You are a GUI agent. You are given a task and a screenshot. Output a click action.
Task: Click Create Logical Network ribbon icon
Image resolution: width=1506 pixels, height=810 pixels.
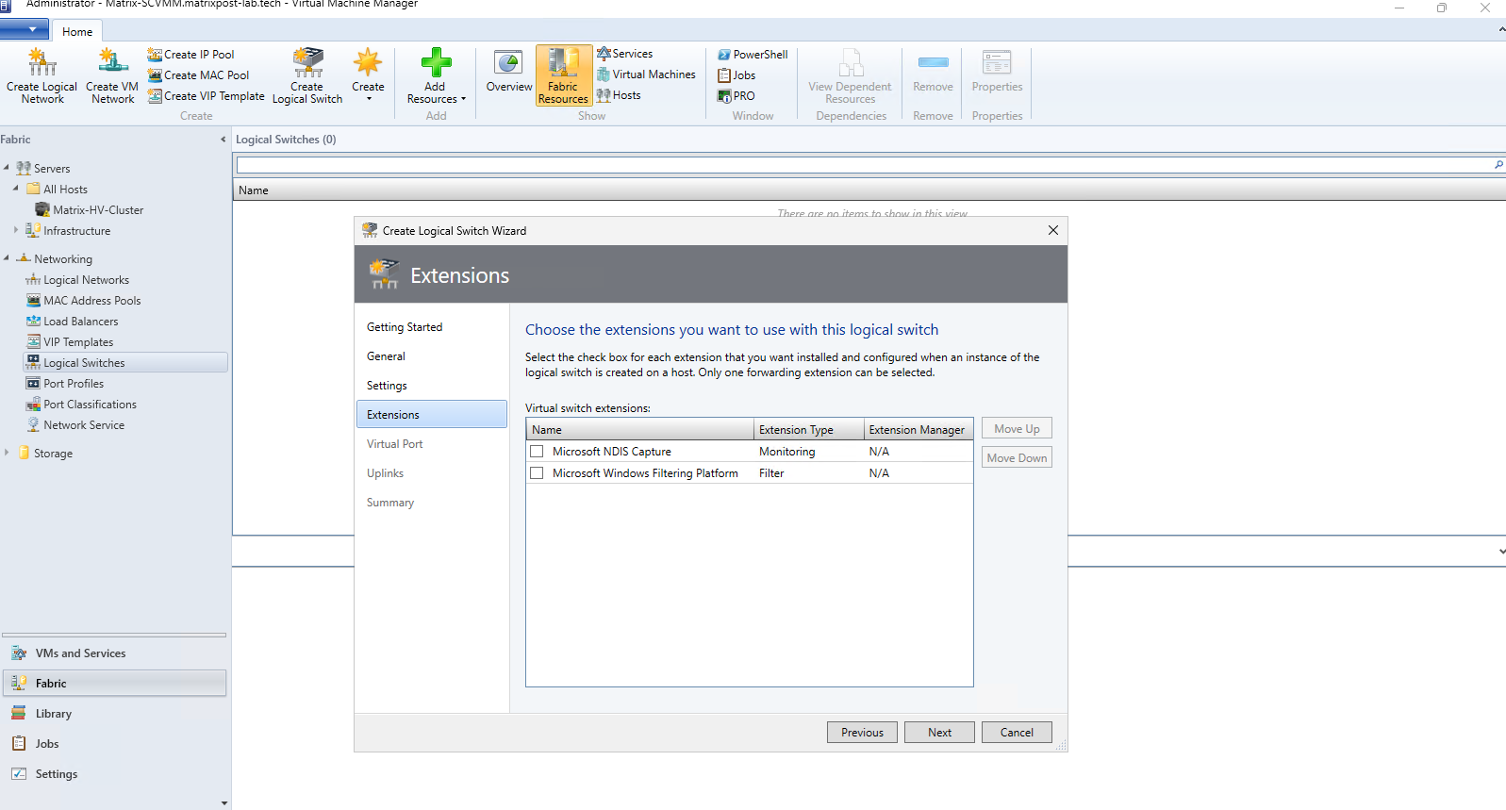(x=41, y=75)
